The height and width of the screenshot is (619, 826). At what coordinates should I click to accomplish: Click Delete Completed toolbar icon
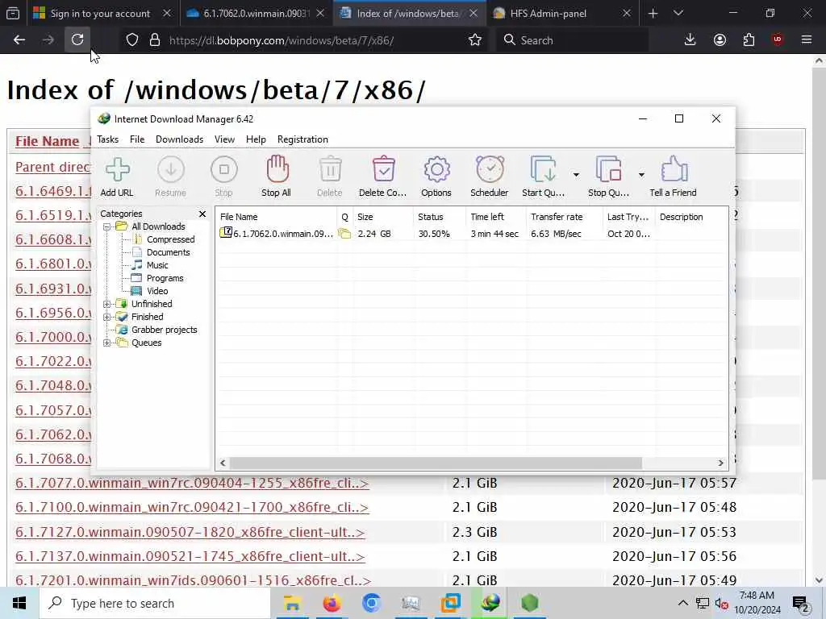pyautogui.click(x=383, y=177)
